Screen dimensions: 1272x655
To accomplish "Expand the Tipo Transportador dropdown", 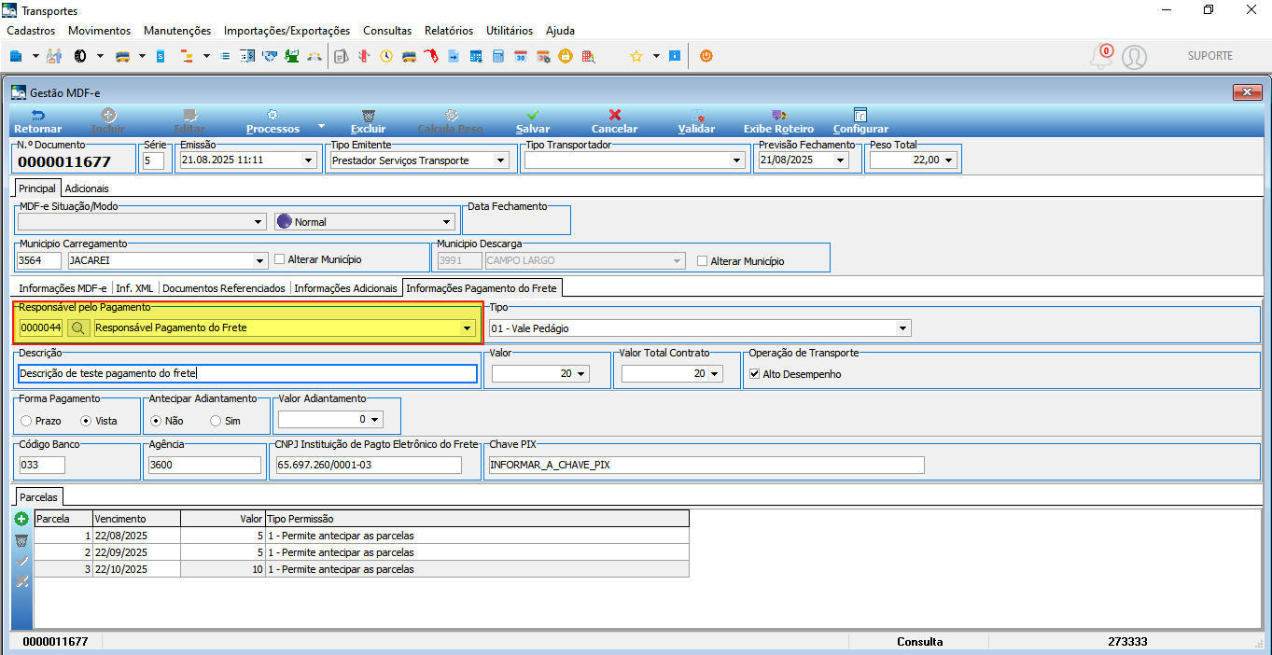I will click(x=736, y=160).
